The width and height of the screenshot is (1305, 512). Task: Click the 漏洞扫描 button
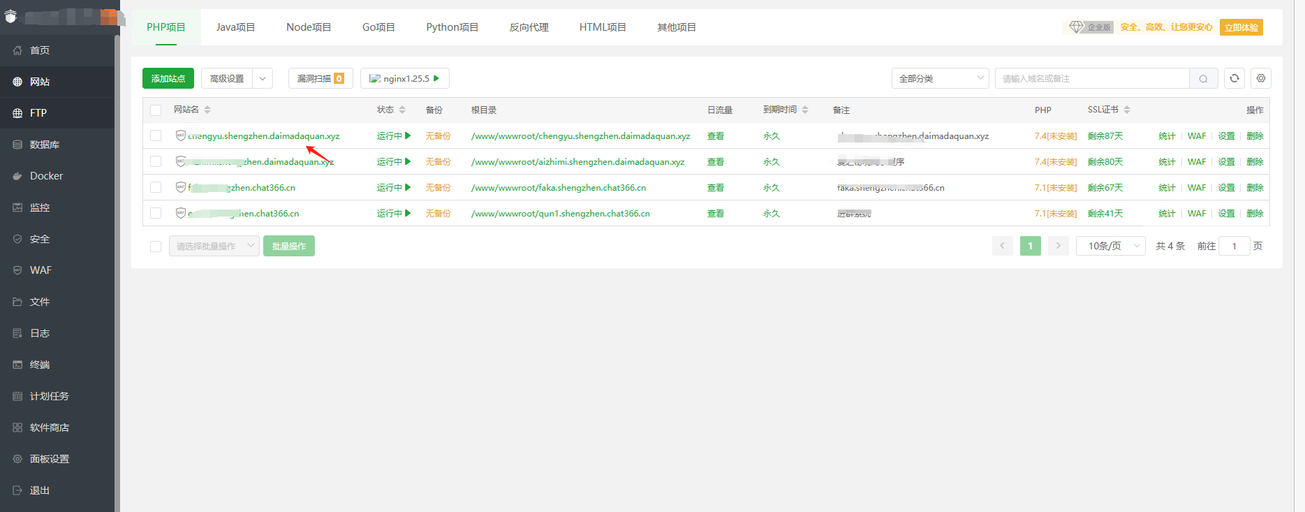pyautogui.click(x=320, y=78)
